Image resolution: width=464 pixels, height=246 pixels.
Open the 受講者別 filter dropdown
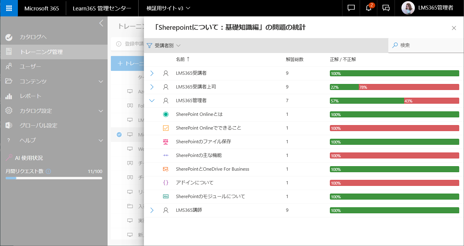164,46
